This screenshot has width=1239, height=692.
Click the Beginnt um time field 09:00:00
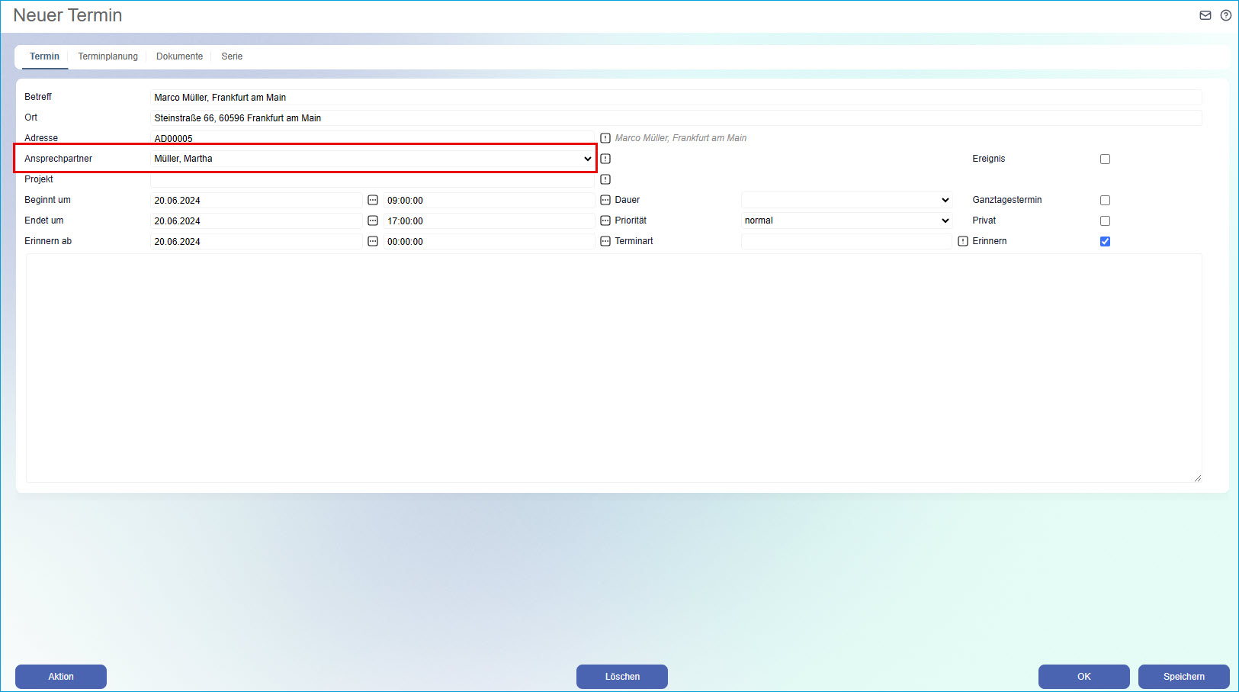point(489,200)
